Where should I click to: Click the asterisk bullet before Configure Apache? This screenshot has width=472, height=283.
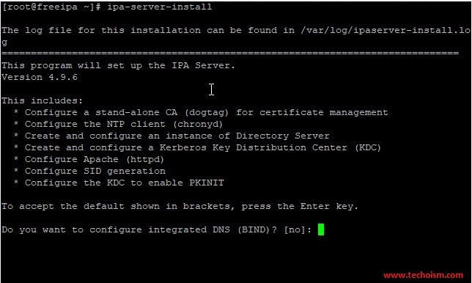[x=16, y=158]
